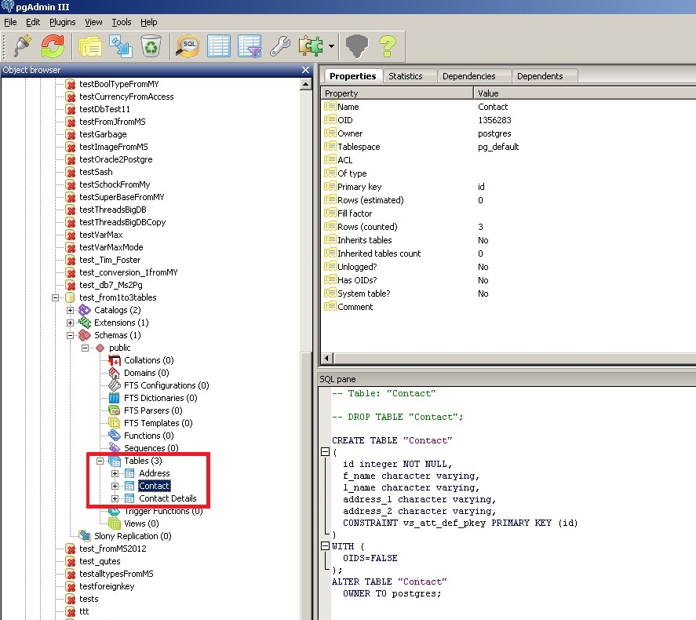
Task: Click the wrench maintenance icon
Action: coord(280,46)
